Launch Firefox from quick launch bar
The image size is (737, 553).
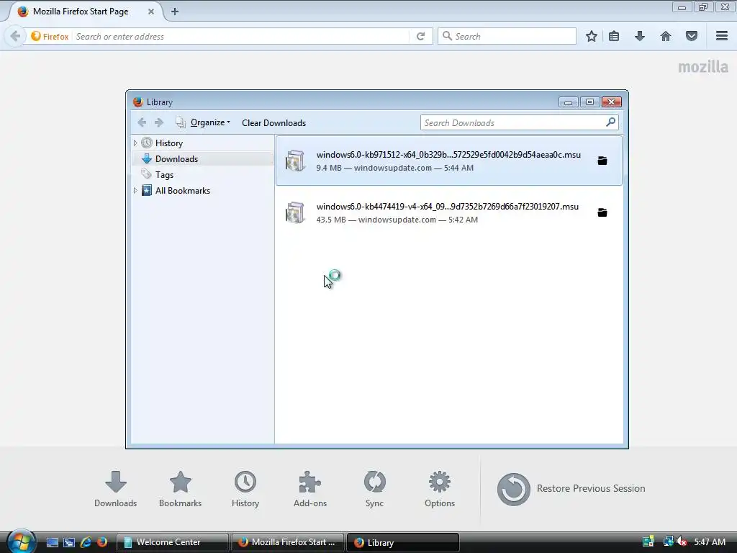coord(102,542)
